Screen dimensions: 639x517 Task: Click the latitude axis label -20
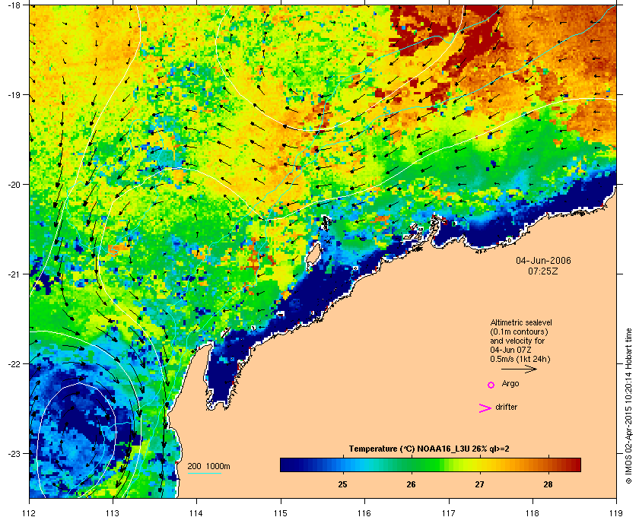point(14,184)
